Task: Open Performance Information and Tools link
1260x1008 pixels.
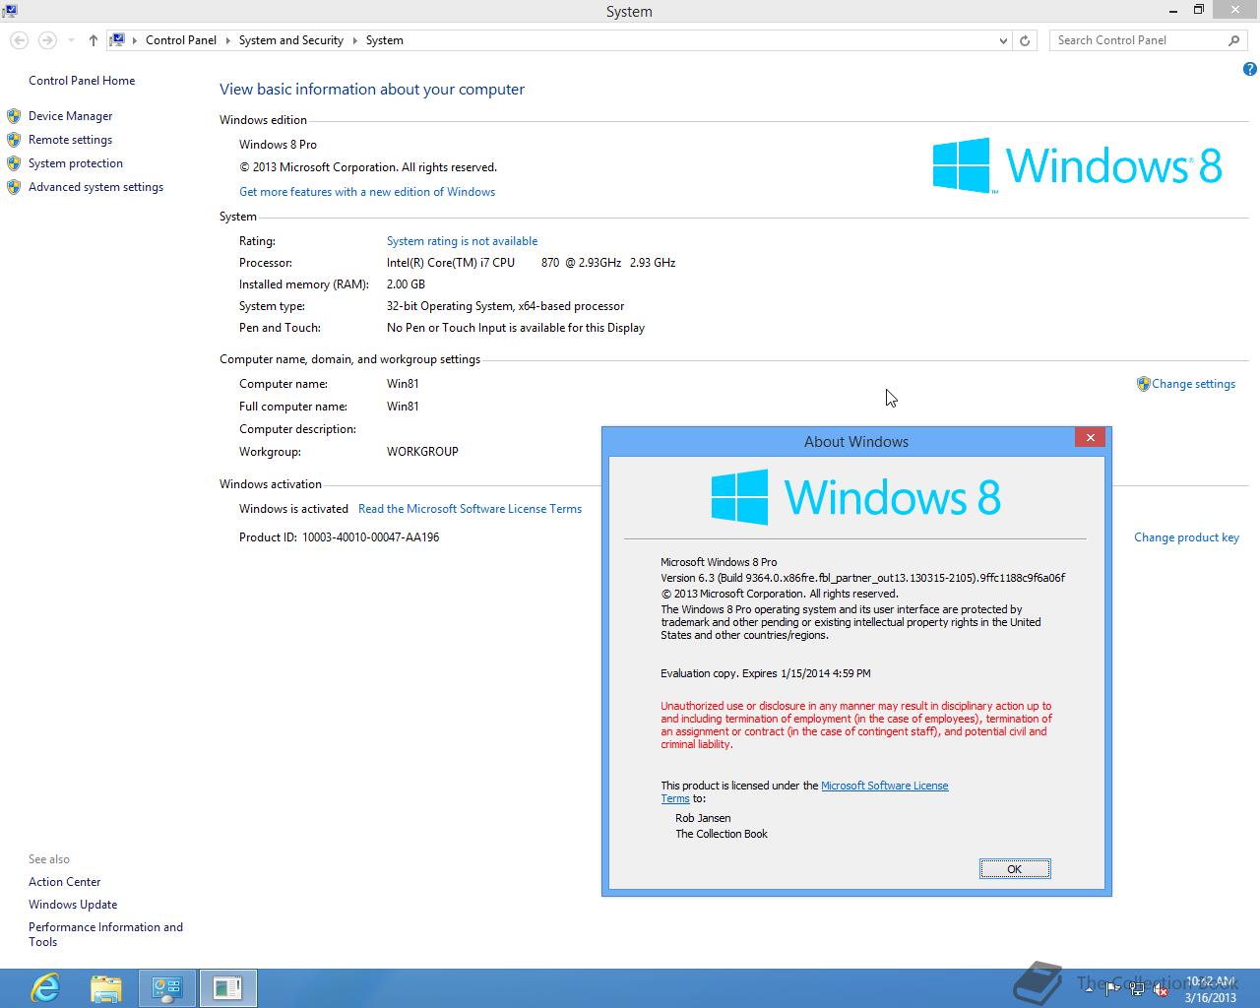Action: point(105,934)
